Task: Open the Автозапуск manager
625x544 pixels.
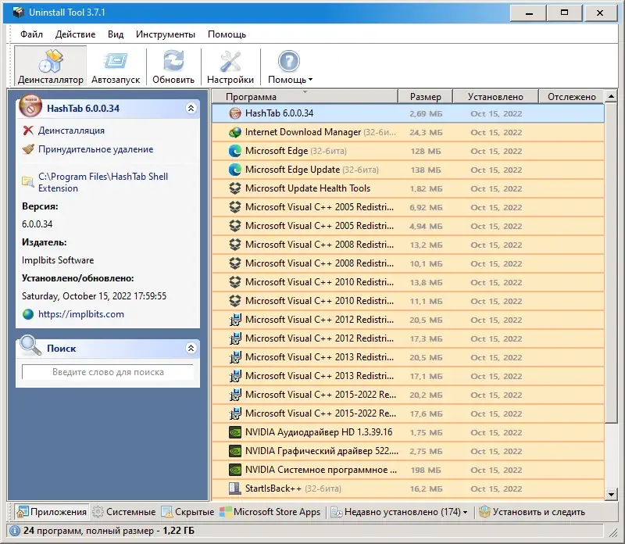Action: (117, 66)
